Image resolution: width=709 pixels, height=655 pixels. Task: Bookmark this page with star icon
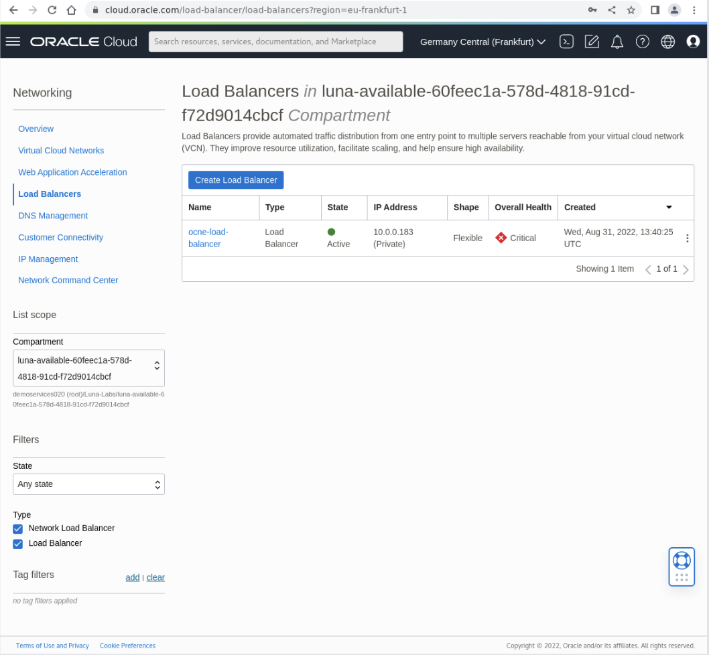pos(631,10)
